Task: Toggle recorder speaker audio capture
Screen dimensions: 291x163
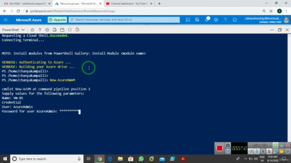Action: [251, 151]
